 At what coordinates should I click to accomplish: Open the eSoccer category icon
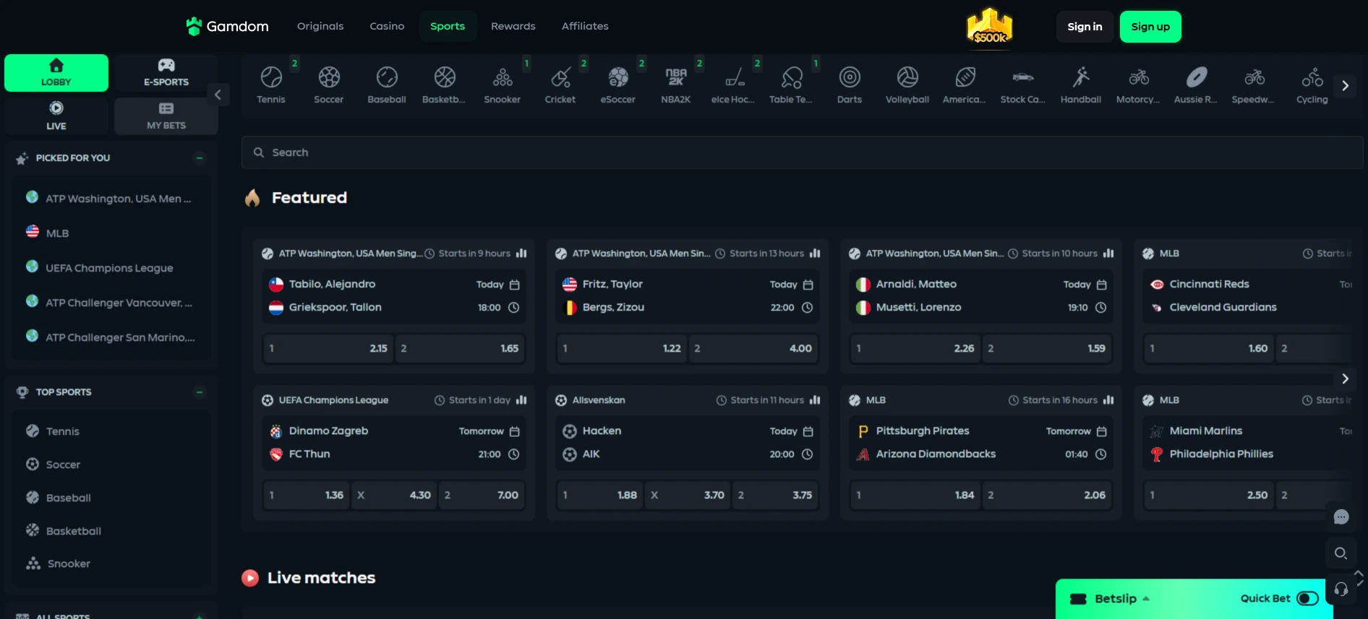(618, 77)
